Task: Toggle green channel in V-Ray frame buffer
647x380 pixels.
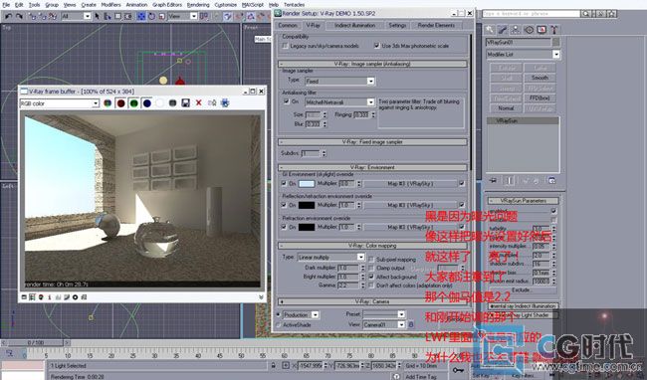Action: tap(133, 103)
